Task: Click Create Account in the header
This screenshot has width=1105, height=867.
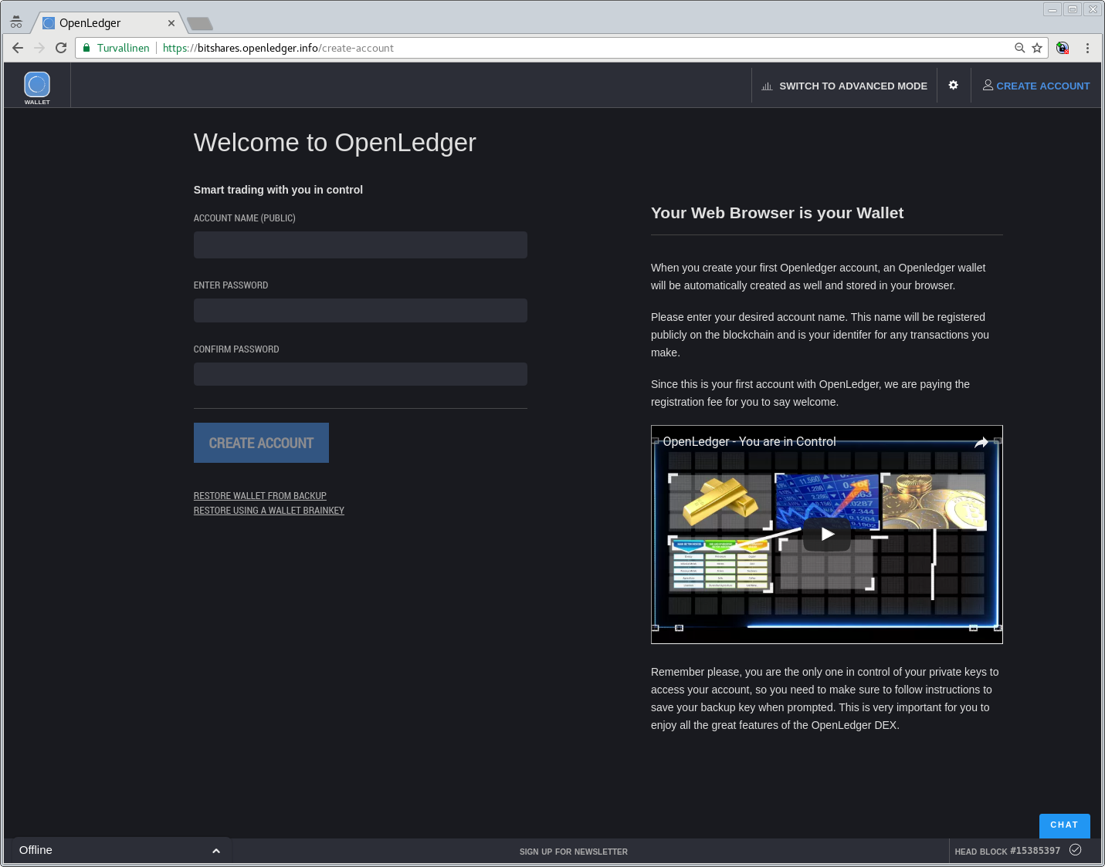Action: (x=1036, y=86)
